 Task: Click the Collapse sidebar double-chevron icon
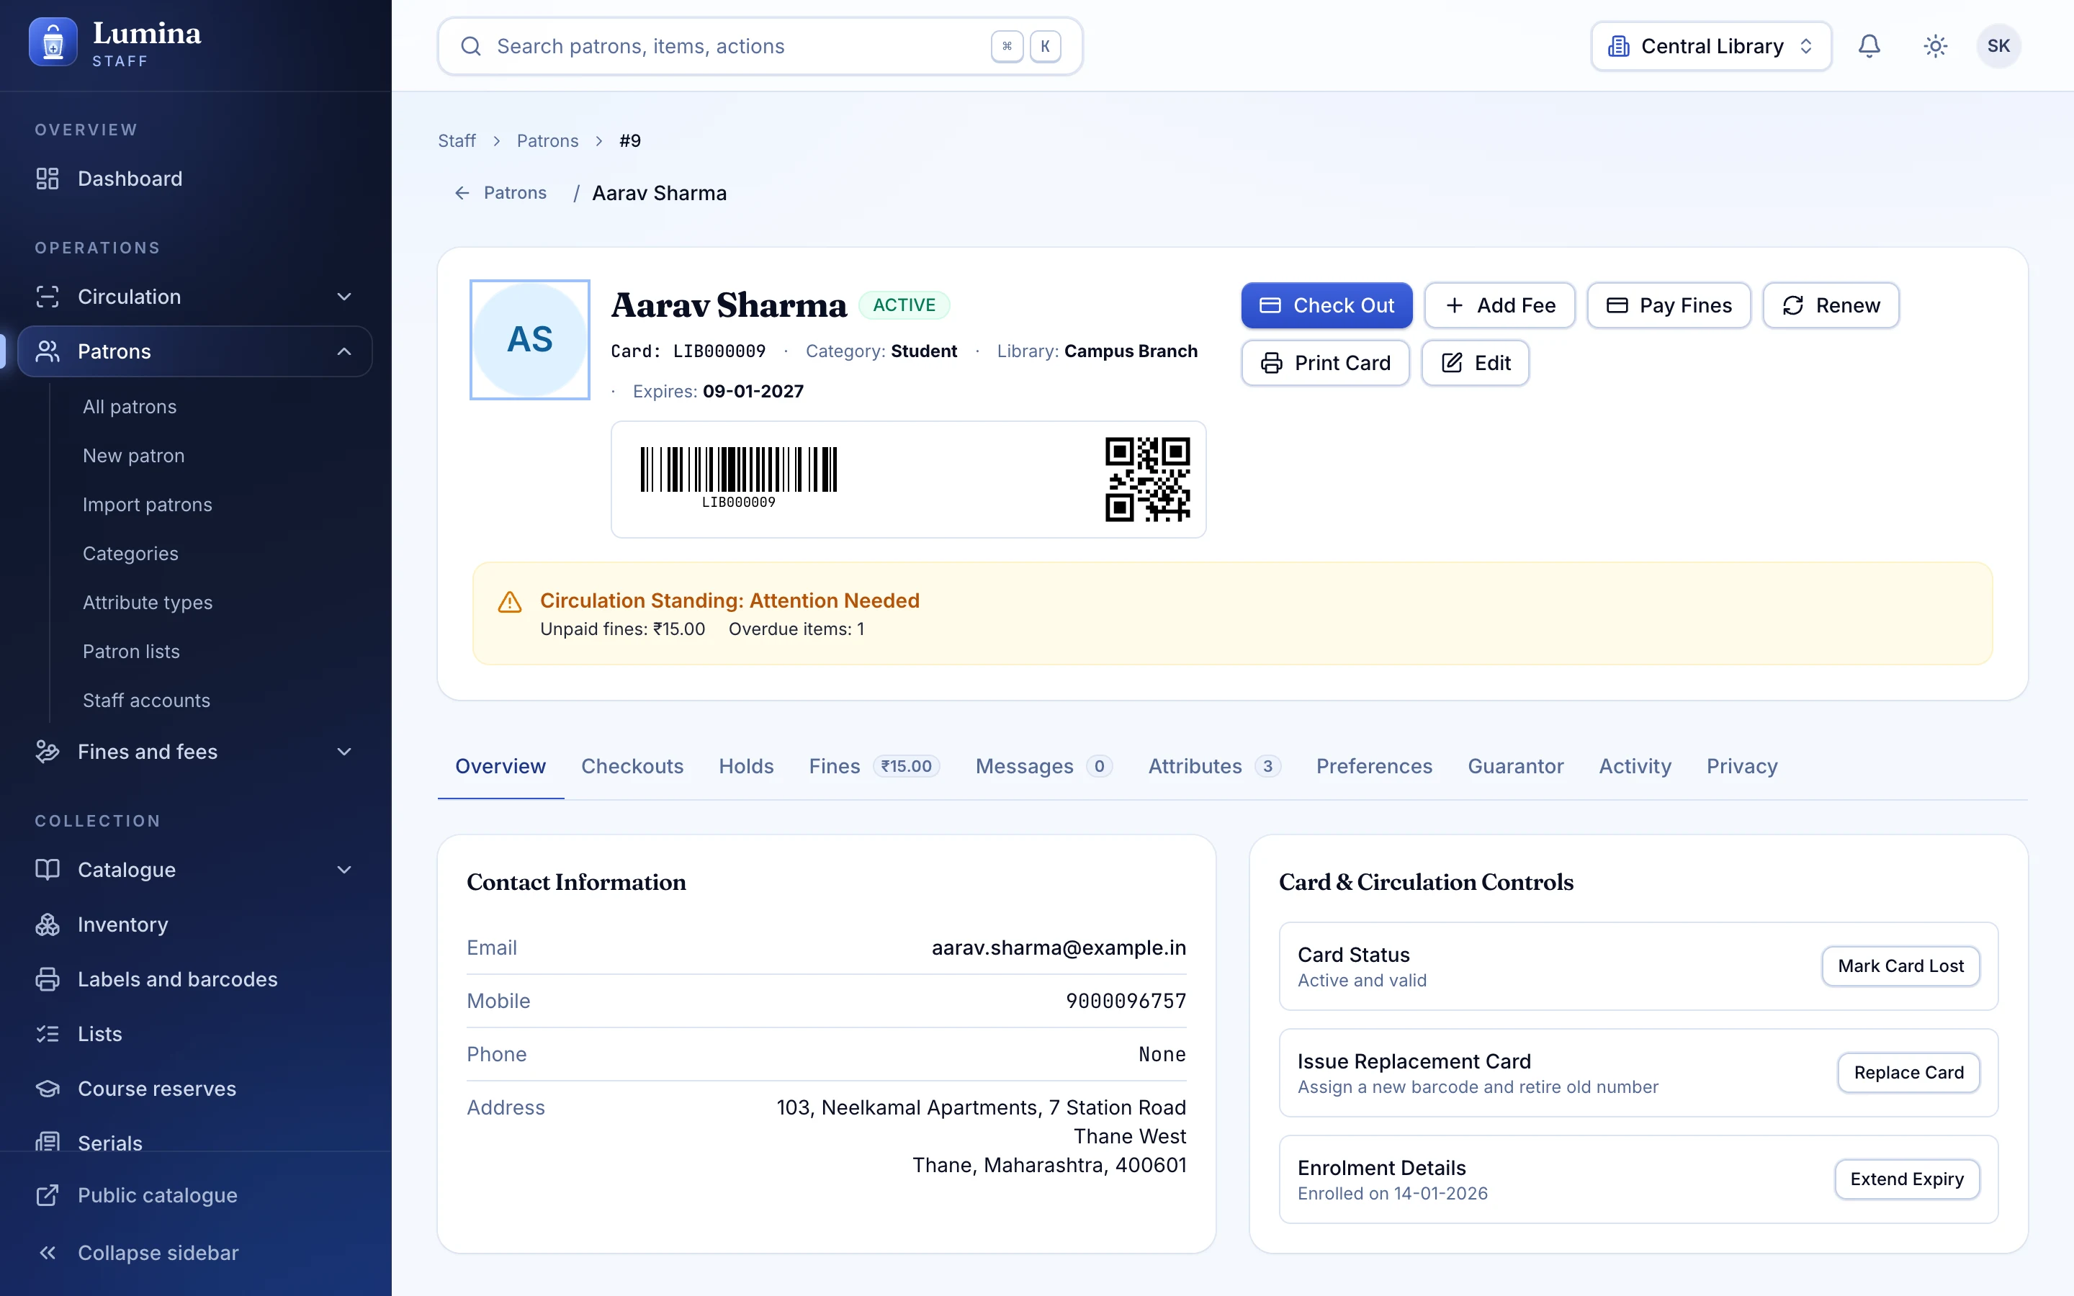pyautogui.click(x=47, y=1252)
